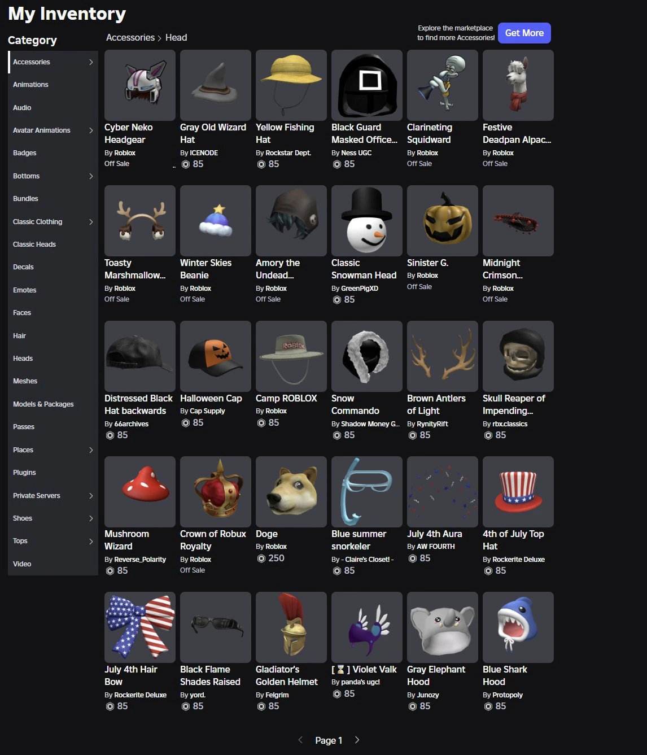Viewport: 647px width, 755px height.
Task: Open the Skull Reaper thumbnail
Action: (x=518, y=356)
